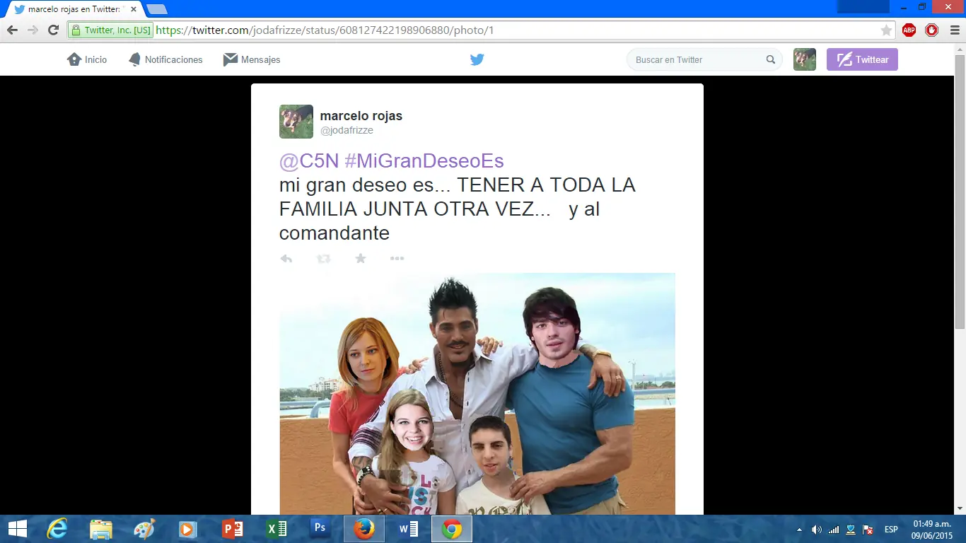This screenshot has height=543, width=966.
Task: Open Word from the taskbar
Action: (x=408, y=529)
